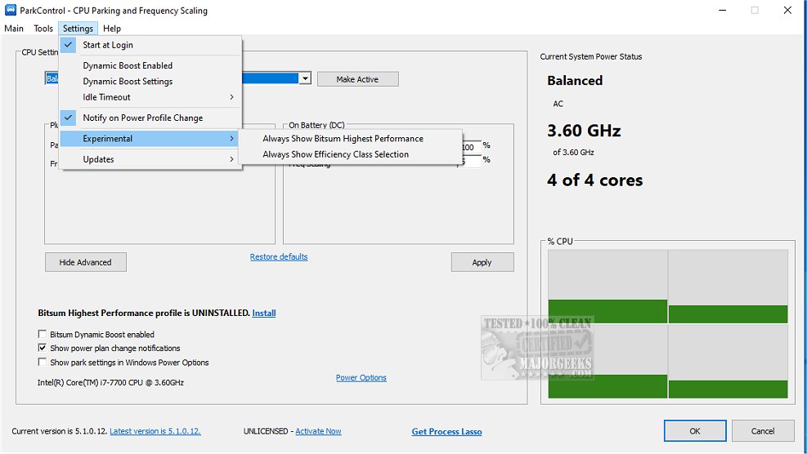Open the power plan dropdown arrow
Screen dimensions: 807x454
[x=305, y=79]
